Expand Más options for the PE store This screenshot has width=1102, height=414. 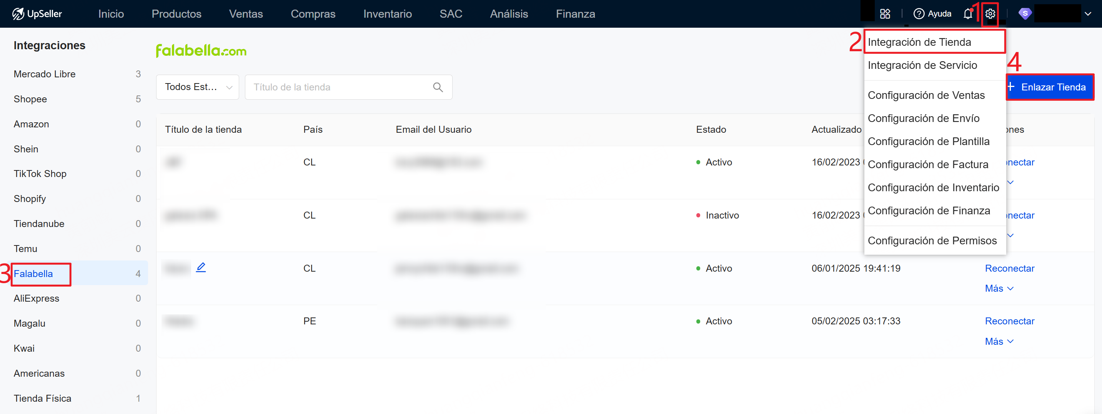click(999, 342)
